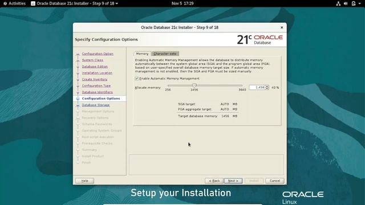Click the Target database memory value 1456
This screenshot has height=205, width=365.
tap(225, 116)
